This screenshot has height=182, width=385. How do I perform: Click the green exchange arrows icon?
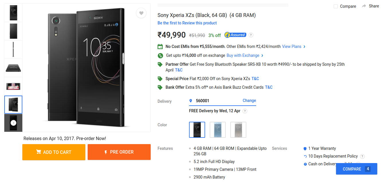point(160,55)
